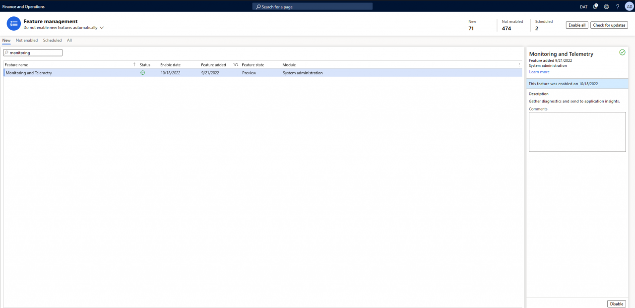This screenshot has width=635, height=308.
Task: Switch to the Not enabled tab
Action: pyautogui.click(x=26, y=40)
